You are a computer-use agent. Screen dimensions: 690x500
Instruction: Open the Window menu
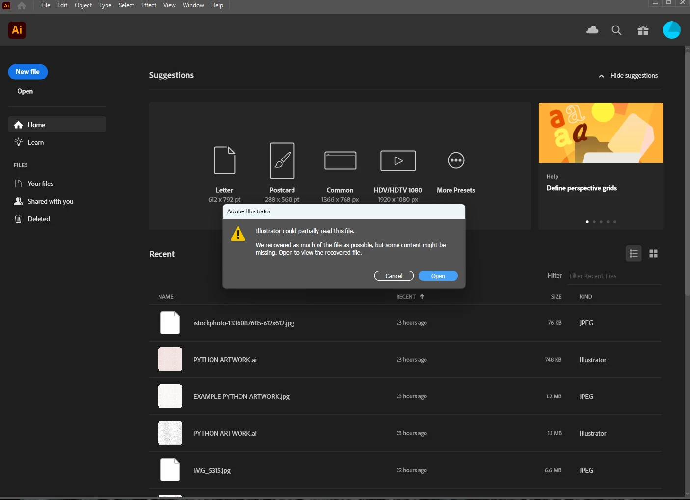(193, 5)
